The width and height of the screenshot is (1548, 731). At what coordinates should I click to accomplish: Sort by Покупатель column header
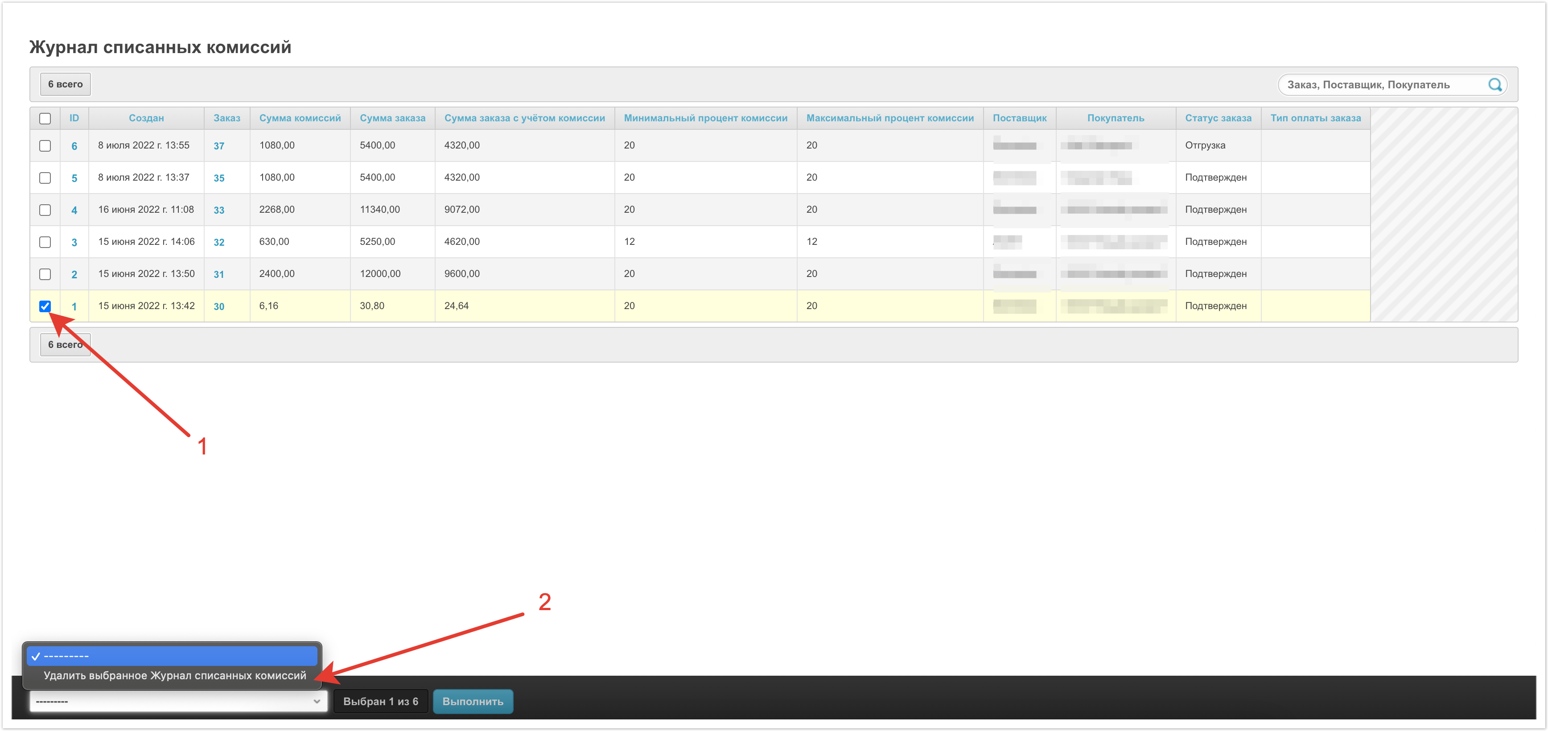pyautogui.click(x=1116, y=119)
